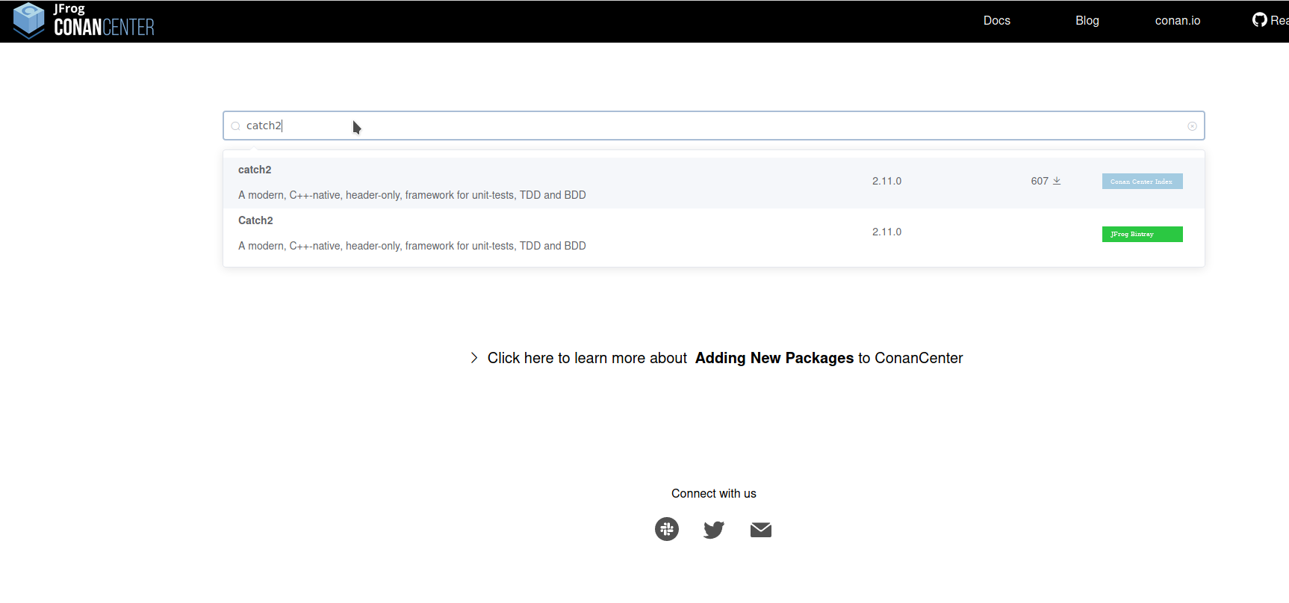Screen dimensions: 1289x603
Task: Click version 2.11.0 in the Catch2 Bintray row
Action: tap(886, 232)
